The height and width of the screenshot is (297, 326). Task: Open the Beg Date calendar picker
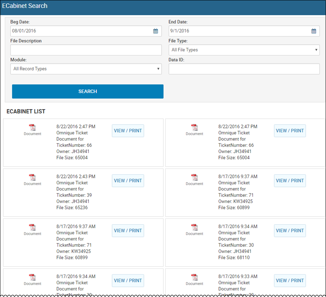155,31
